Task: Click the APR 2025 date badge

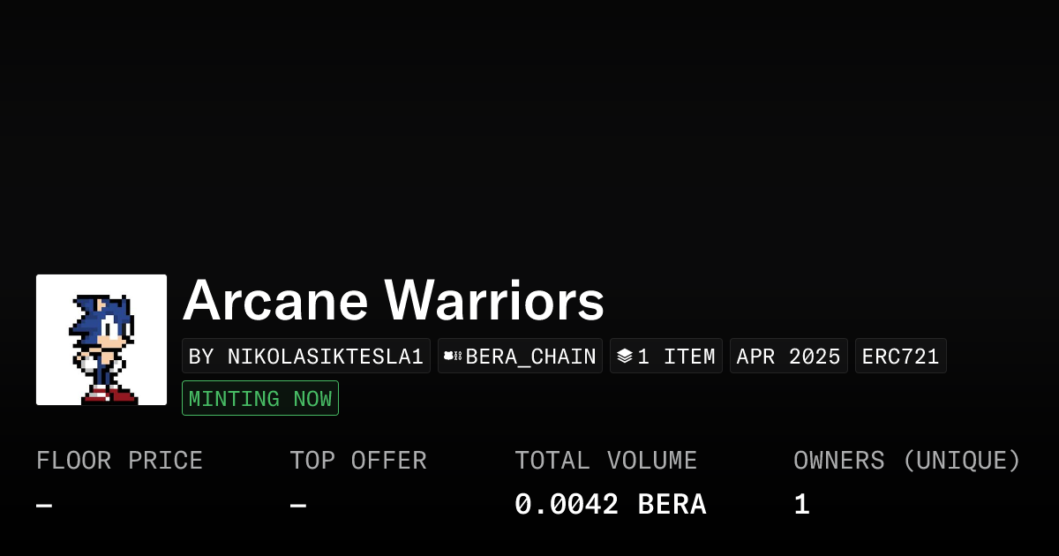Action: [x=789, y=356]
